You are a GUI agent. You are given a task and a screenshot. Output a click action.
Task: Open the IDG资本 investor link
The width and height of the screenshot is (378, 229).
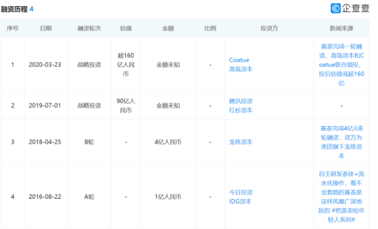[241, 202]
